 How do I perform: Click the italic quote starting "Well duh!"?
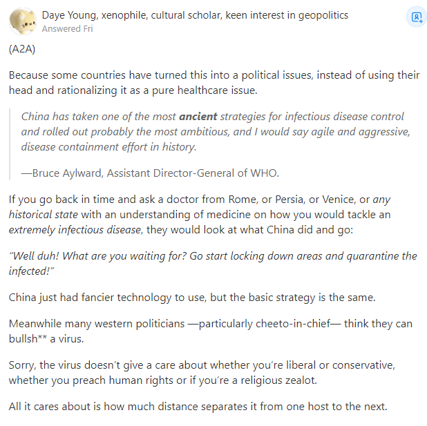tap(213, 262)
